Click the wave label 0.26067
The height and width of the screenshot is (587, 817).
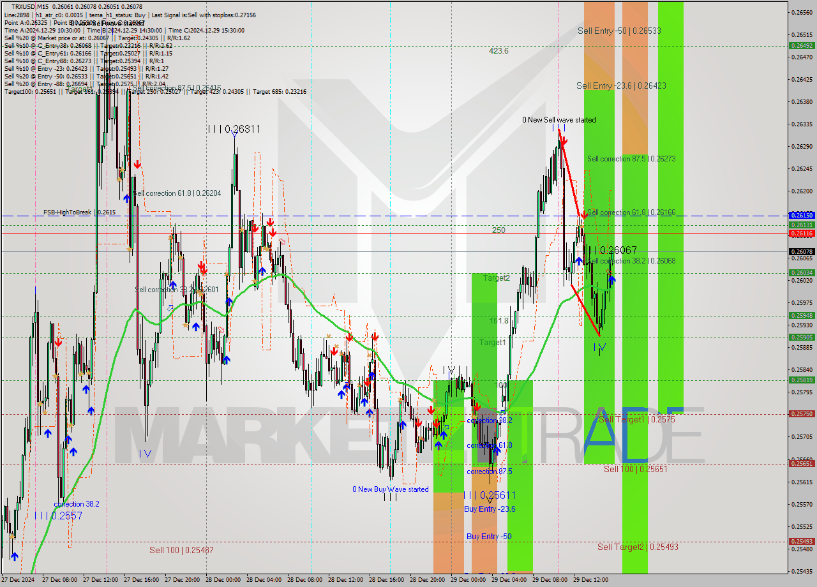coord(618,250)
